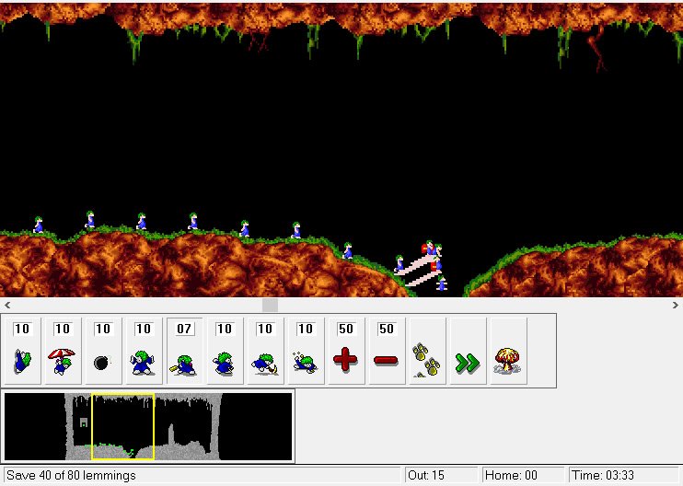Click the entrance hatch on the minimap

point(84,422)
